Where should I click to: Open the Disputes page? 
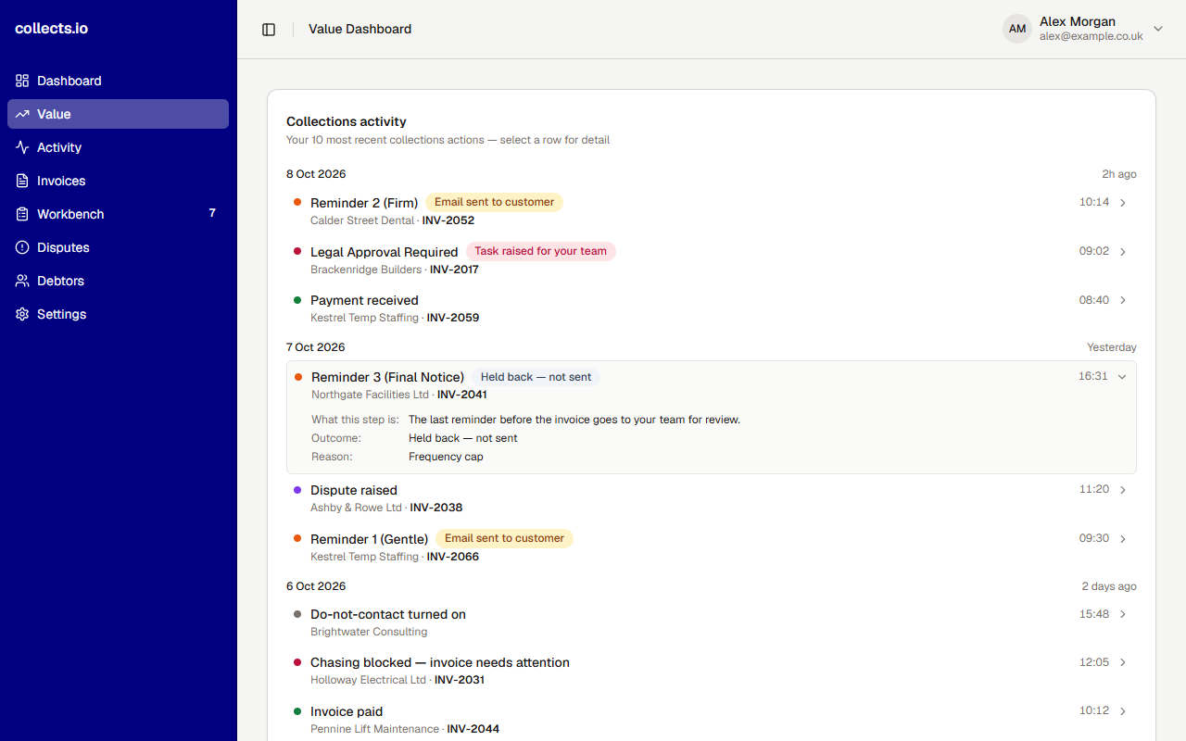tap(118, 247)
